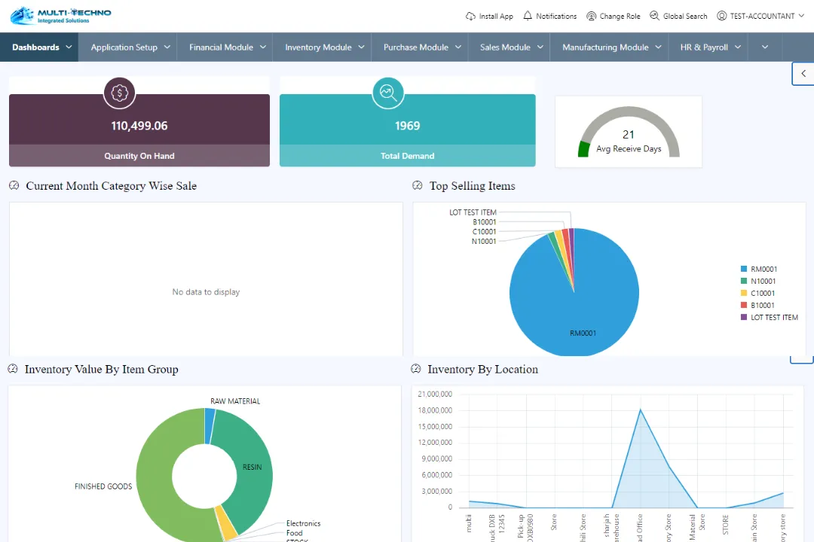The height and width of the screenshot is (542, 814).
Task: Click the Quantity On Hand dollar icon
Action: [119, 93]
